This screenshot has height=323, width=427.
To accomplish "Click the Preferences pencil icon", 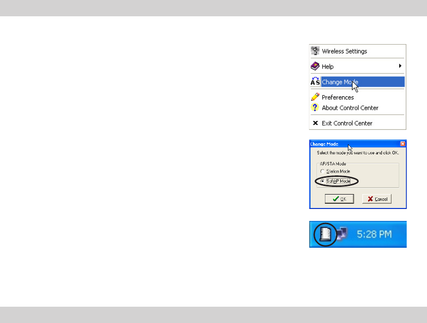I will (x=315, y=97).
